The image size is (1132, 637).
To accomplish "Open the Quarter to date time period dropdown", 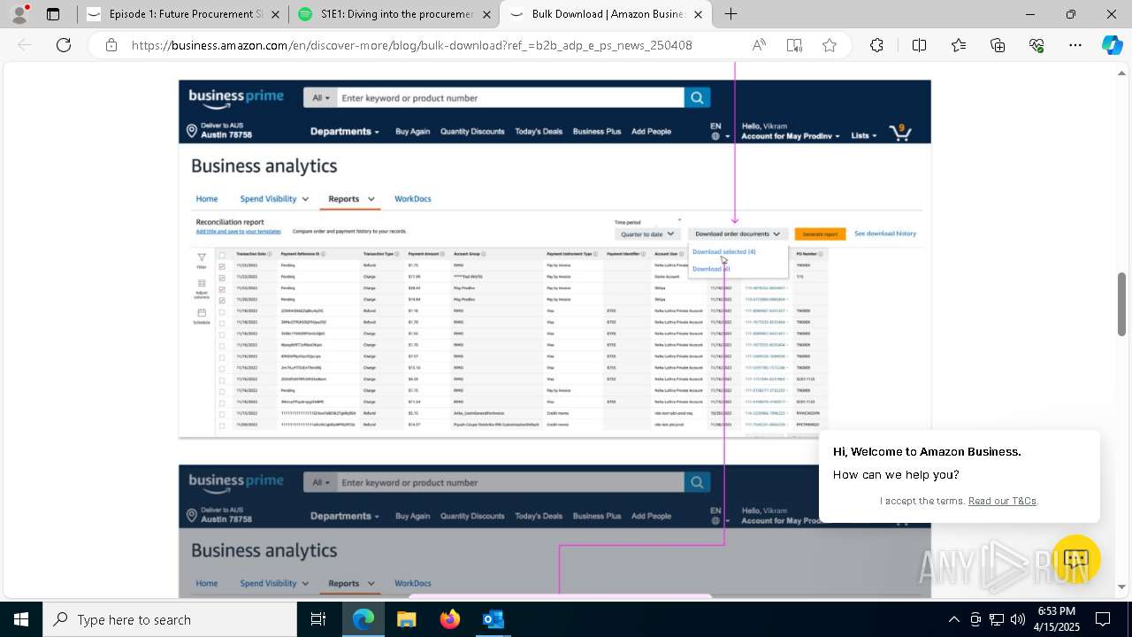I will point(648,234).
